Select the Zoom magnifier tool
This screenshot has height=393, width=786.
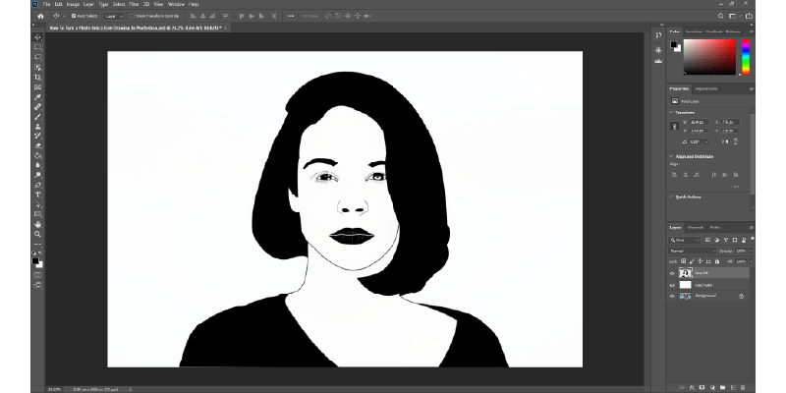coord(37,234)
